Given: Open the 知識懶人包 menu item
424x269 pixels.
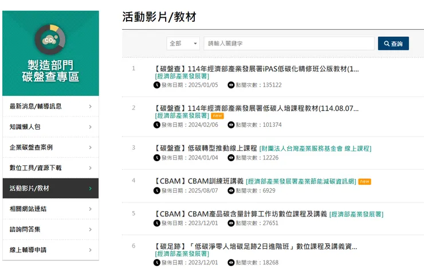Looking at the screenshot, I should pos(50,127).
